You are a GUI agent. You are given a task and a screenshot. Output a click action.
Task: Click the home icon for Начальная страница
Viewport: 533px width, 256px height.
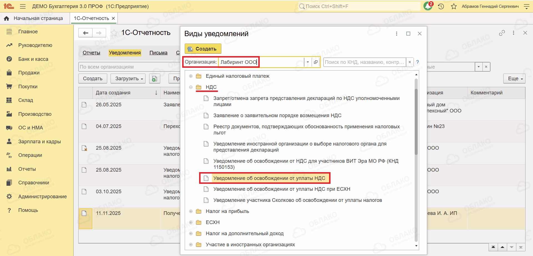(x=6, y=18)
